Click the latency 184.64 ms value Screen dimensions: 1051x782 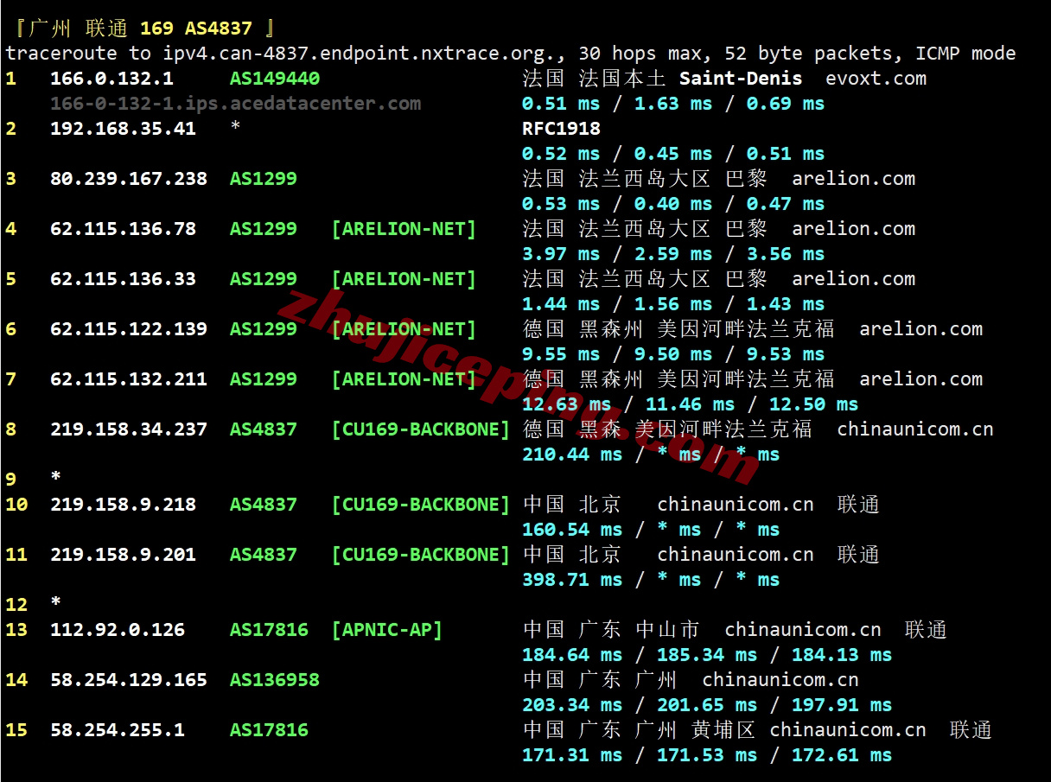572,655
